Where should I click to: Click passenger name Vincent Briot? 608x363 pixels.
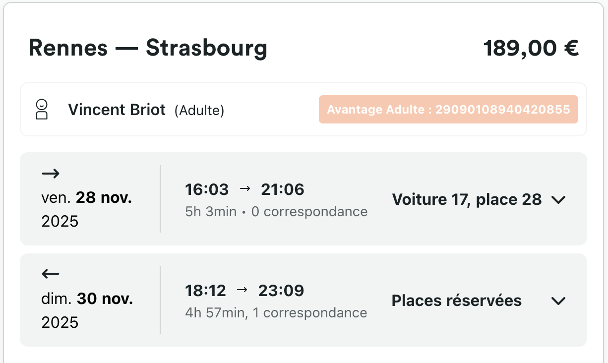(117, 110)
